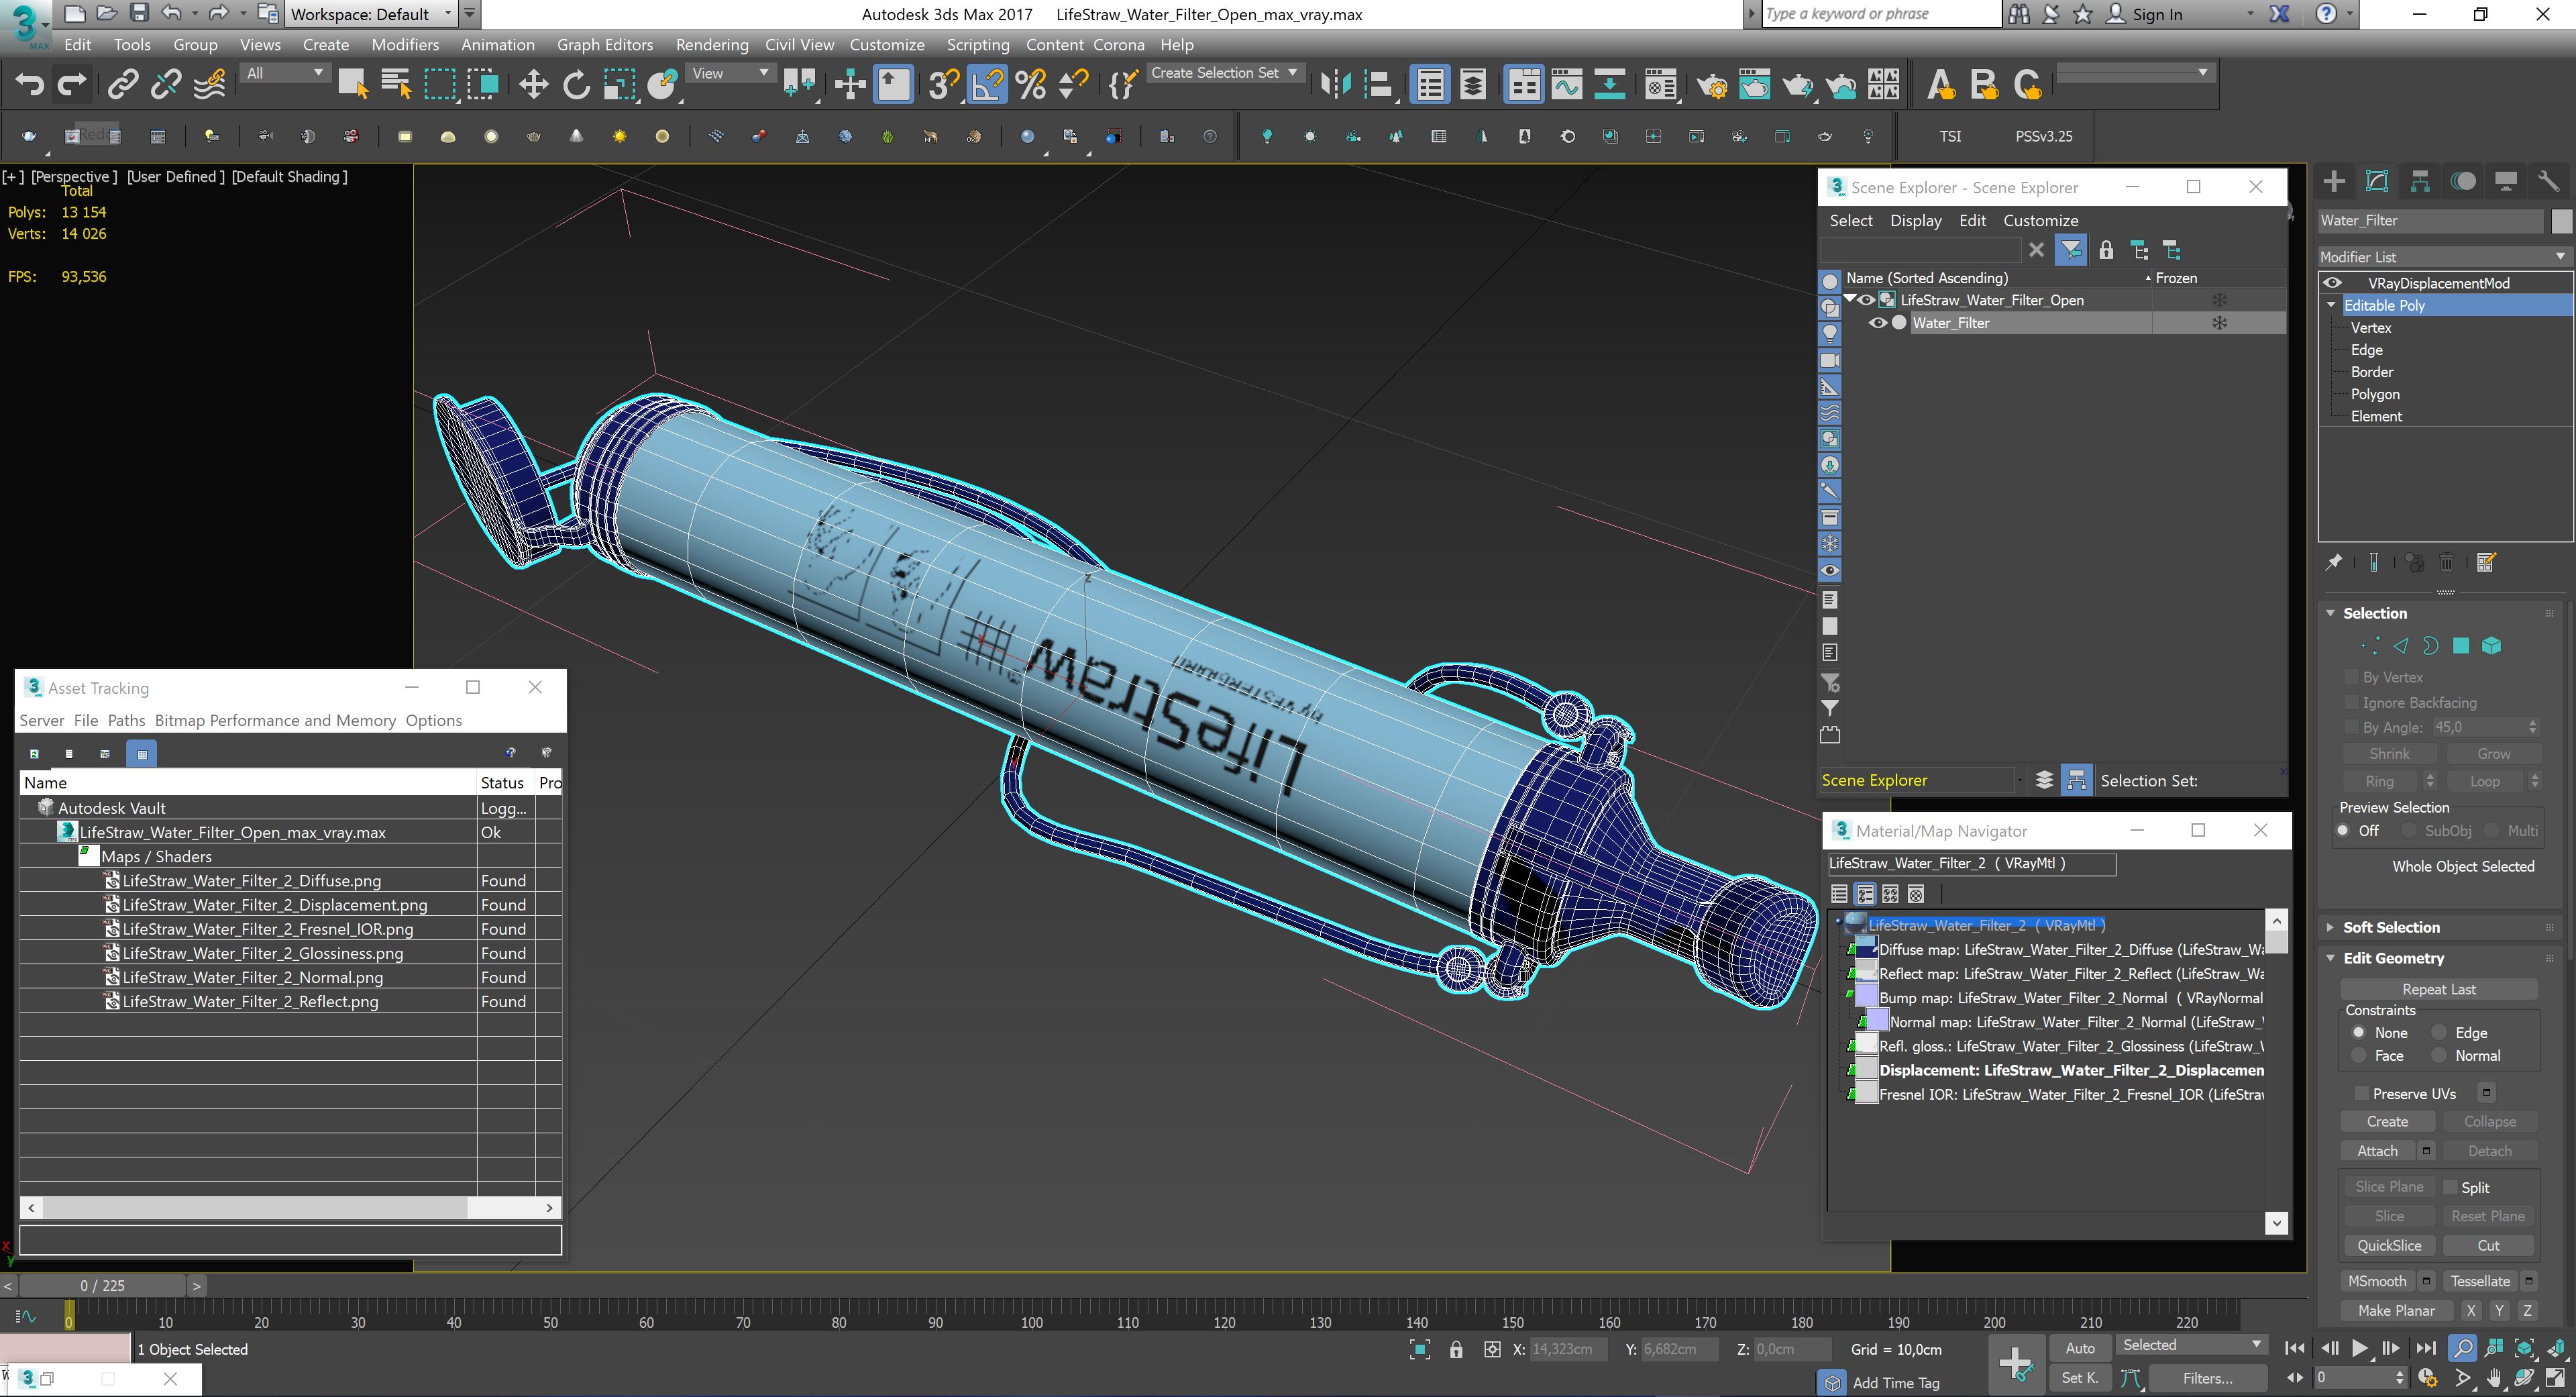Image resolution: width=2576 pixels, height=1397 pixels.
Task: Enable Preserve UVs checkbox
Action: pyautogui.click(x=2362, y=1093)
